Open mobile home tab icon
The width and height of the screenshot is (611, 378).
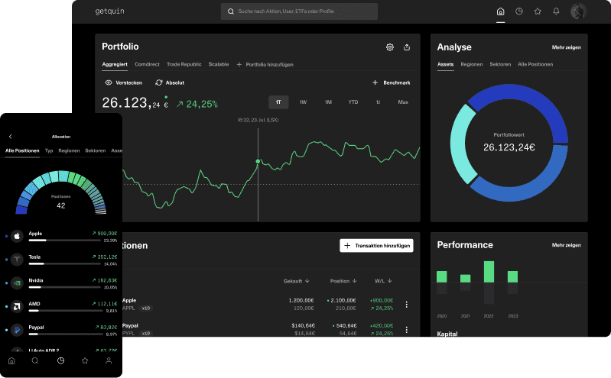pos(11,361)
